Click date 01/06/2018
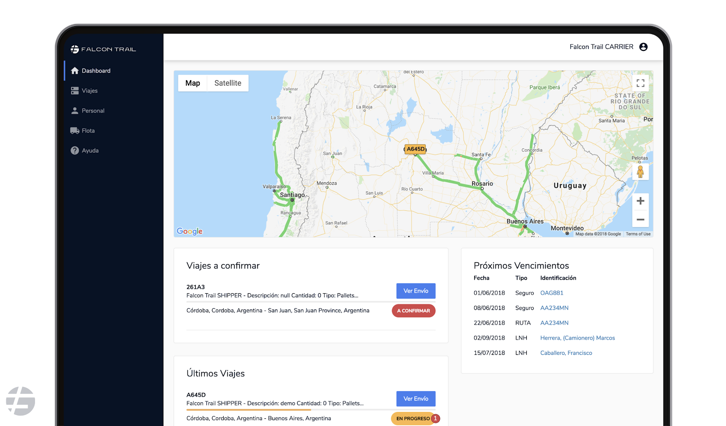726x426 pixels. coord(489,293)
